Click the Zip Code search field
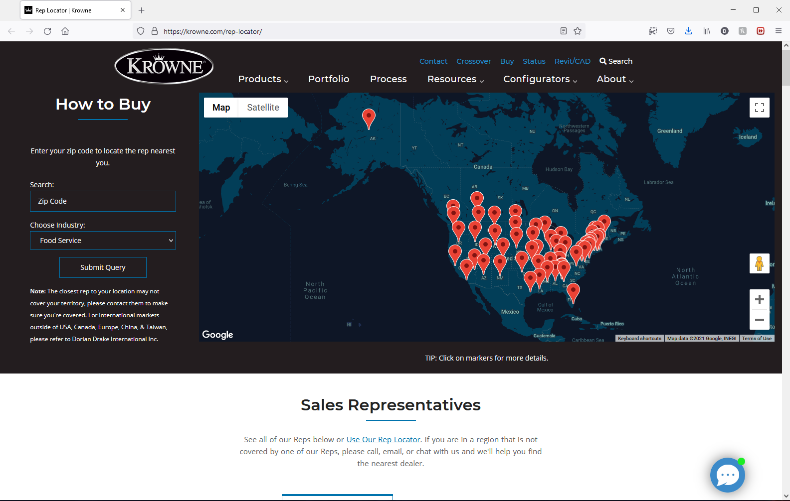This screenshot has width=790, height=501. (103, 201)
